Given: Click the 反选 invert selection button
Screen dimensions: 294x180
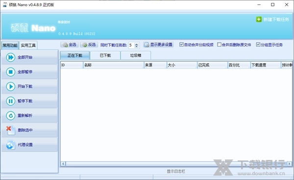Looking at the screenshot, I should coord(89,45).
